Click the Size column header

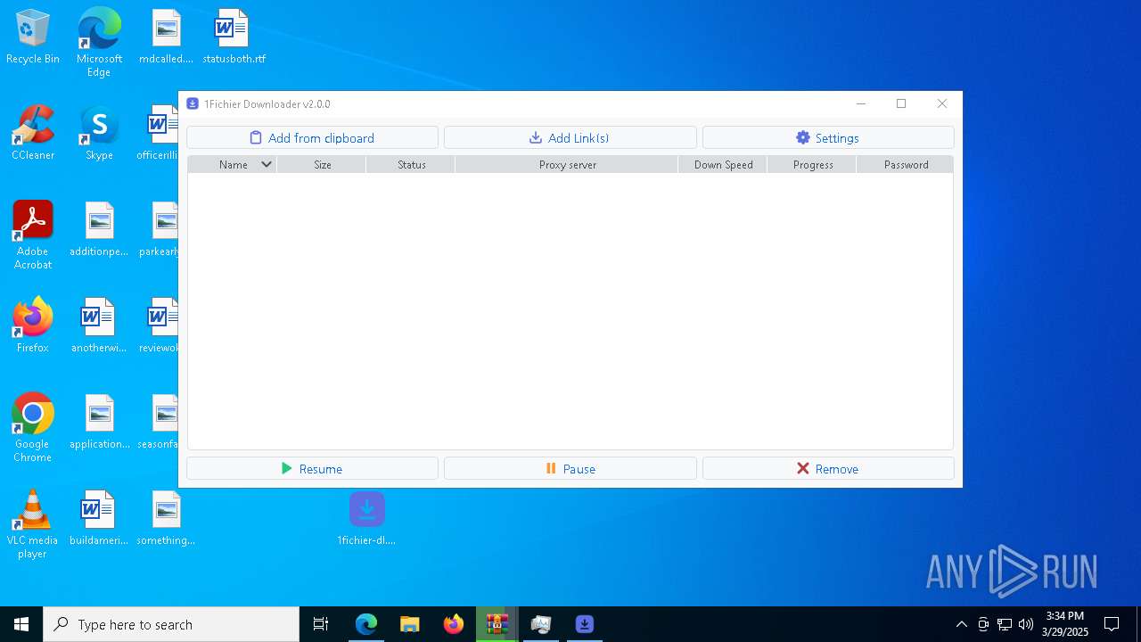pos(322,164)
